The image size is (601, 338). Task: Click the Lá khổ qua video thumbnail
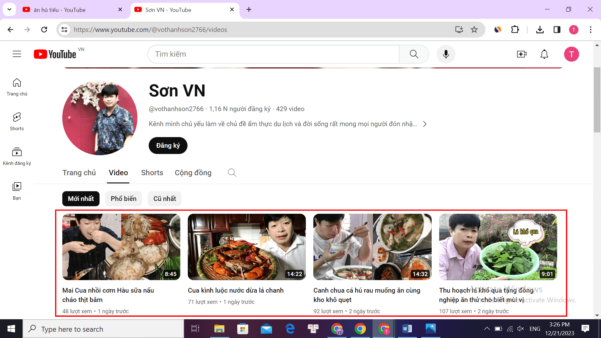[498, 247]
